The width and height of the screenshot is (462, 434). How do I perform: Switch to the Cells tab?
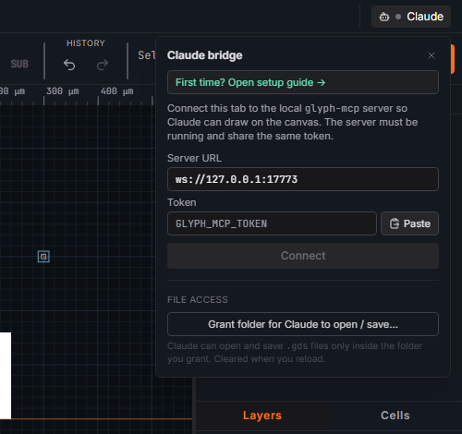[395, 416]
